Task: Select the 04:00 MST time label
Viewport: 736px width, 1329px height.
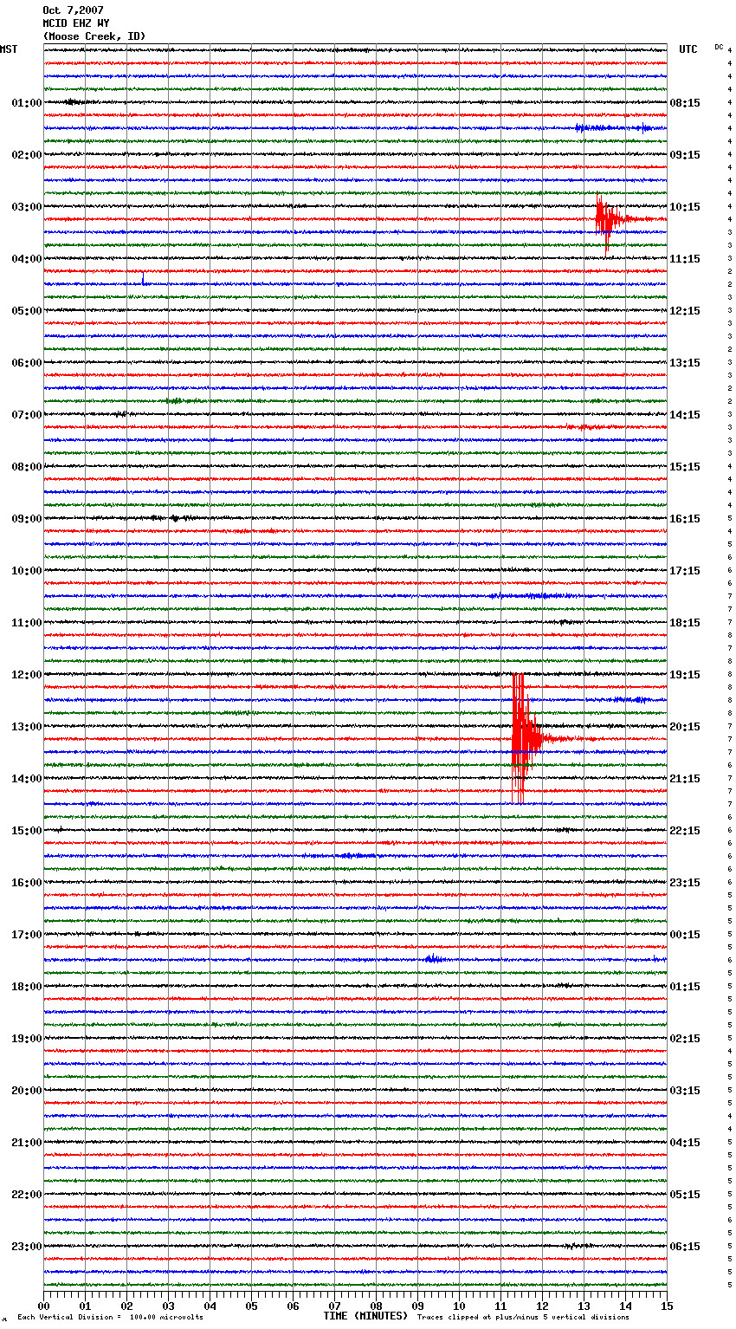Action: pos(27,259)
